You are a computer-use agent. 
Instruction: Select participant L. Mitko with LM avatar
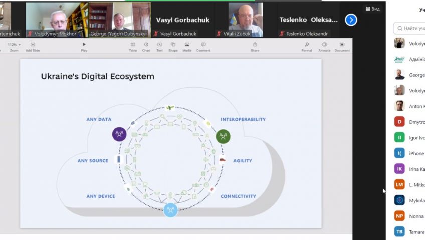(409, 185)
